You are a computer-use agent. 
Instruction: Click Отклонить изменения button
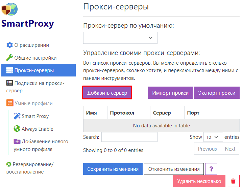click(174, 169)
